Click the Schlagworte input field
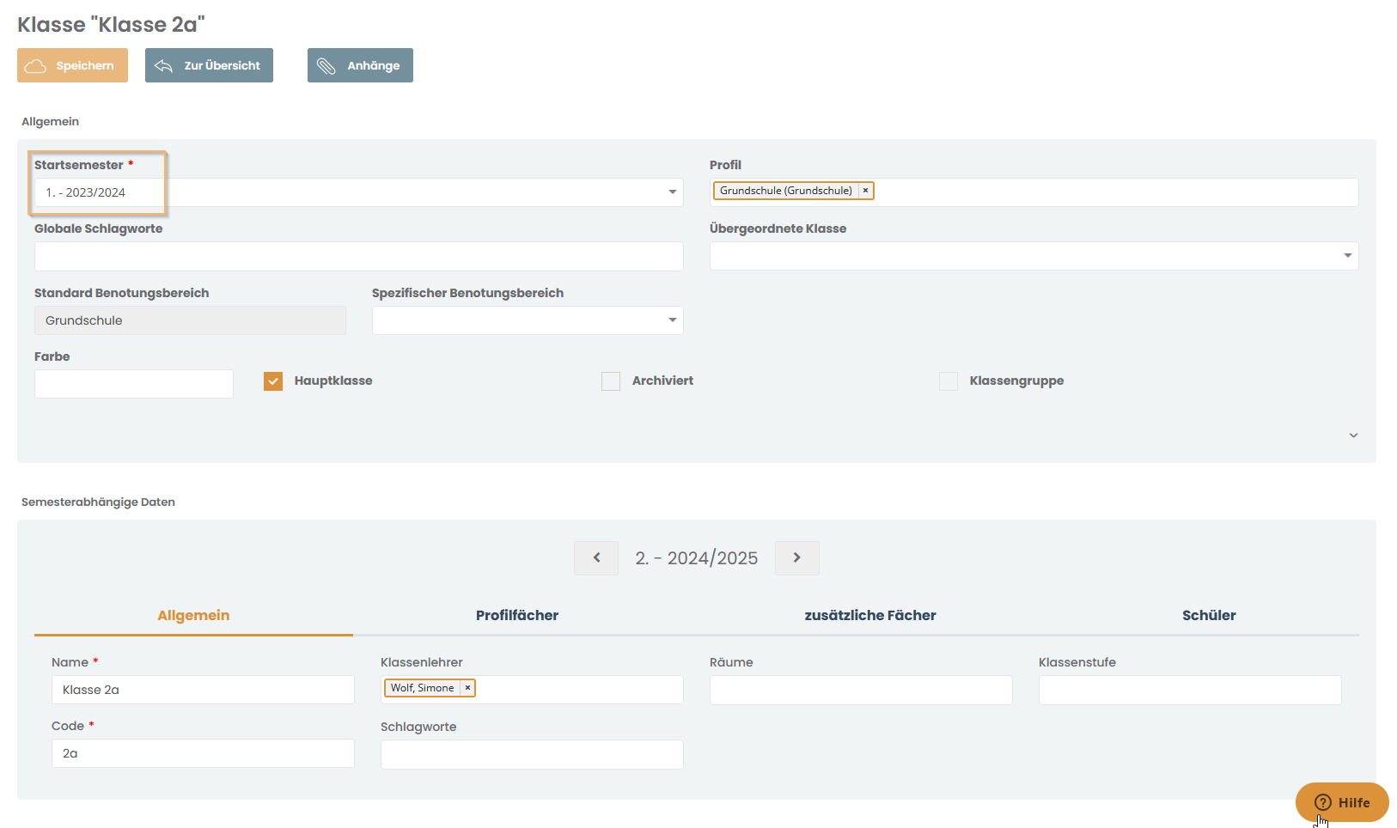Screen dimensions: 1397x828 pos(532,754)
